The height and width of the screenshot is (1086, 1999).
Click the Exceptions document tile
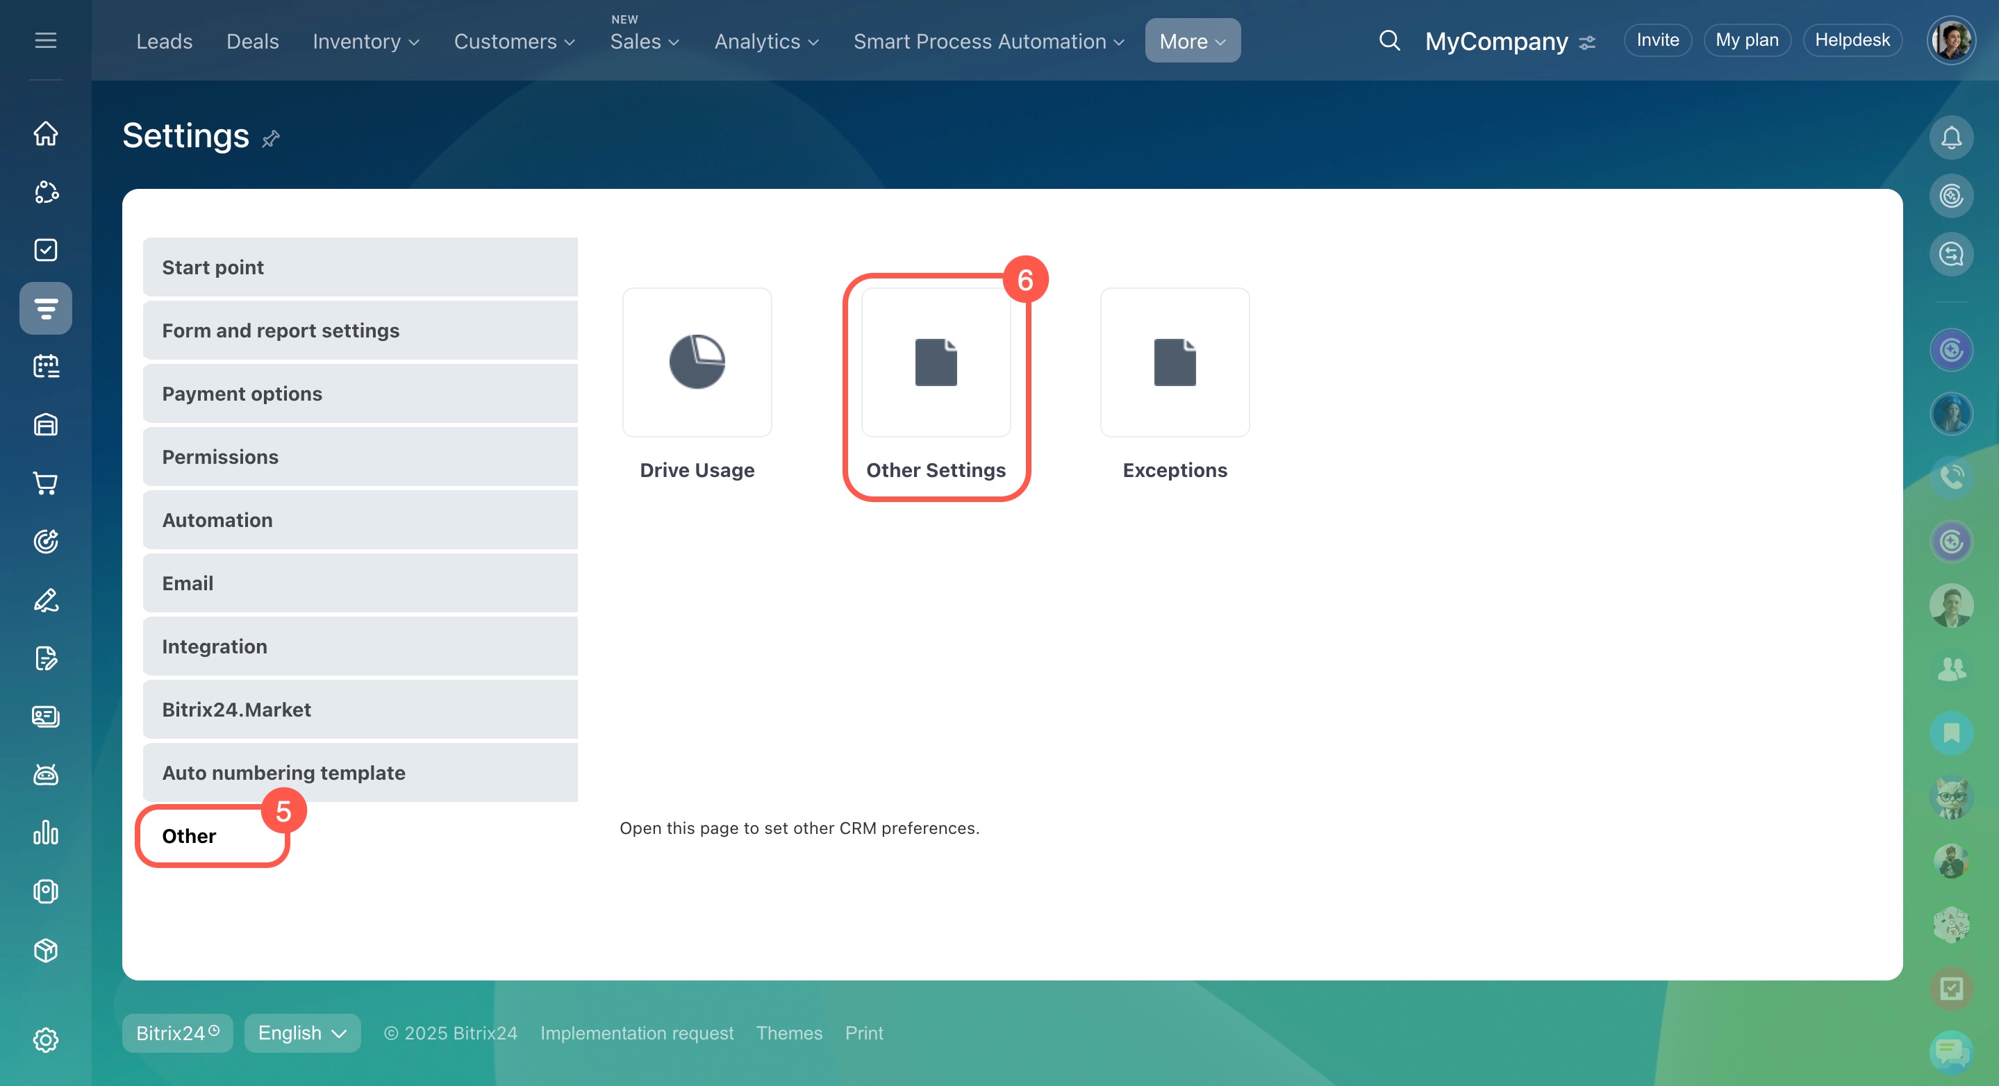pos(1174,362)
